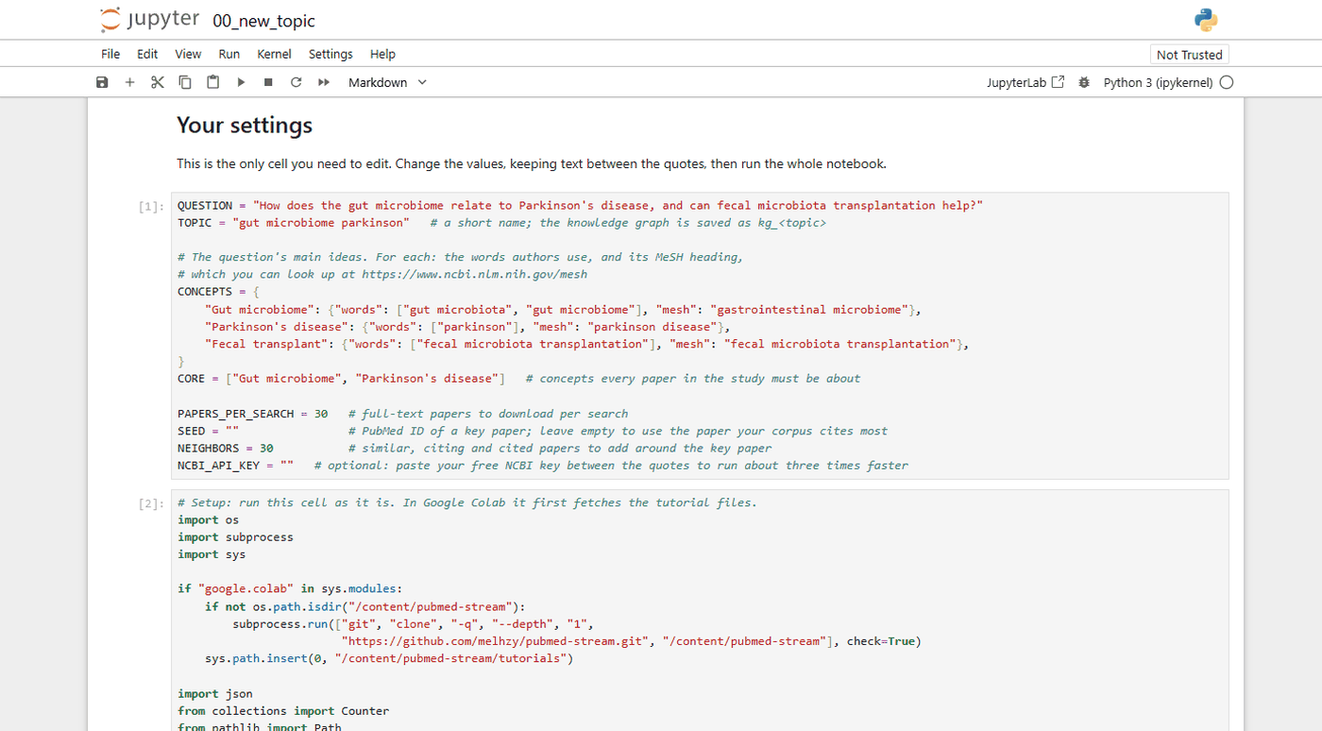Enable the debugger bug icon
This screenshot has width=1322, height=731.
pos(1083,82)
